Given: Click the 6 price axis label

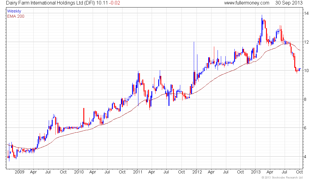Looking at the screenshot, I should [x=305, y=128].
